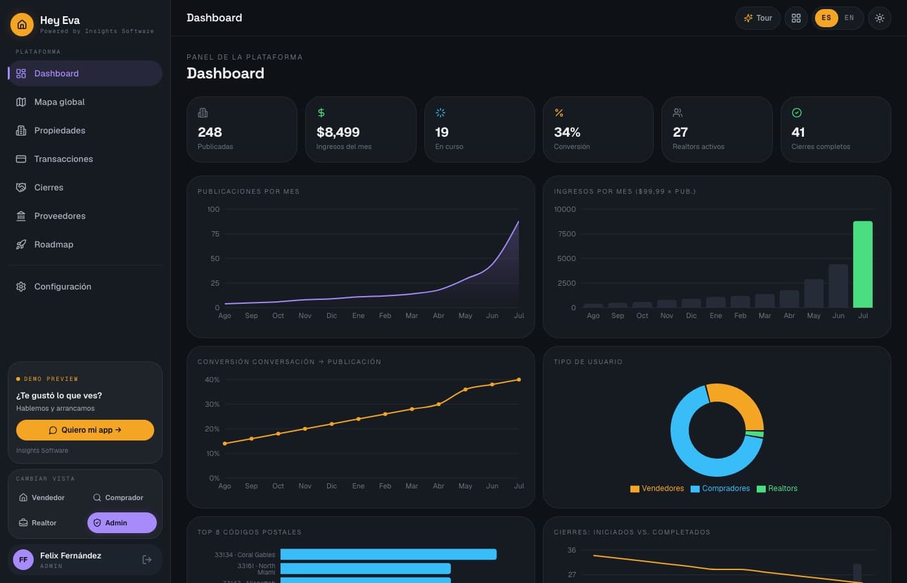
Task: Toggle the Compradores legend swatch
Action: point(695,489)
